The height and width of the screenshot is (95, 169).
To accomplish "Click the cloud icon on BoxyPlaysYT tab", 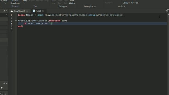I will pyautogui.click(x=12, y=11).
